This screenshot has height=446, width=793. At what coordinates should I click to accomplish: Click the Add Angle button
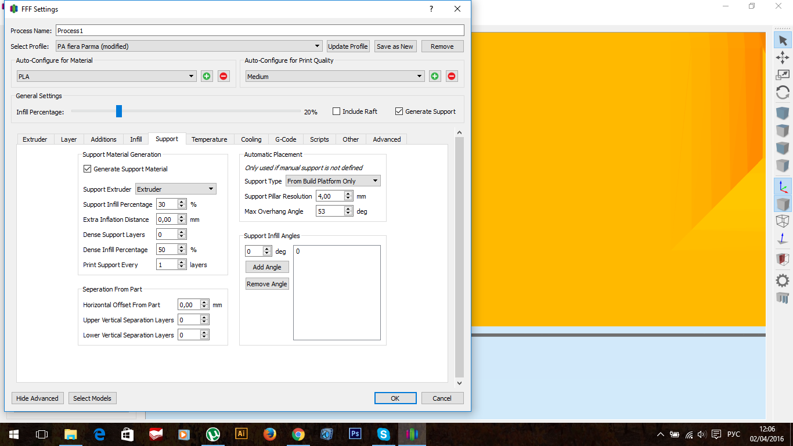[x=267, y=267]
